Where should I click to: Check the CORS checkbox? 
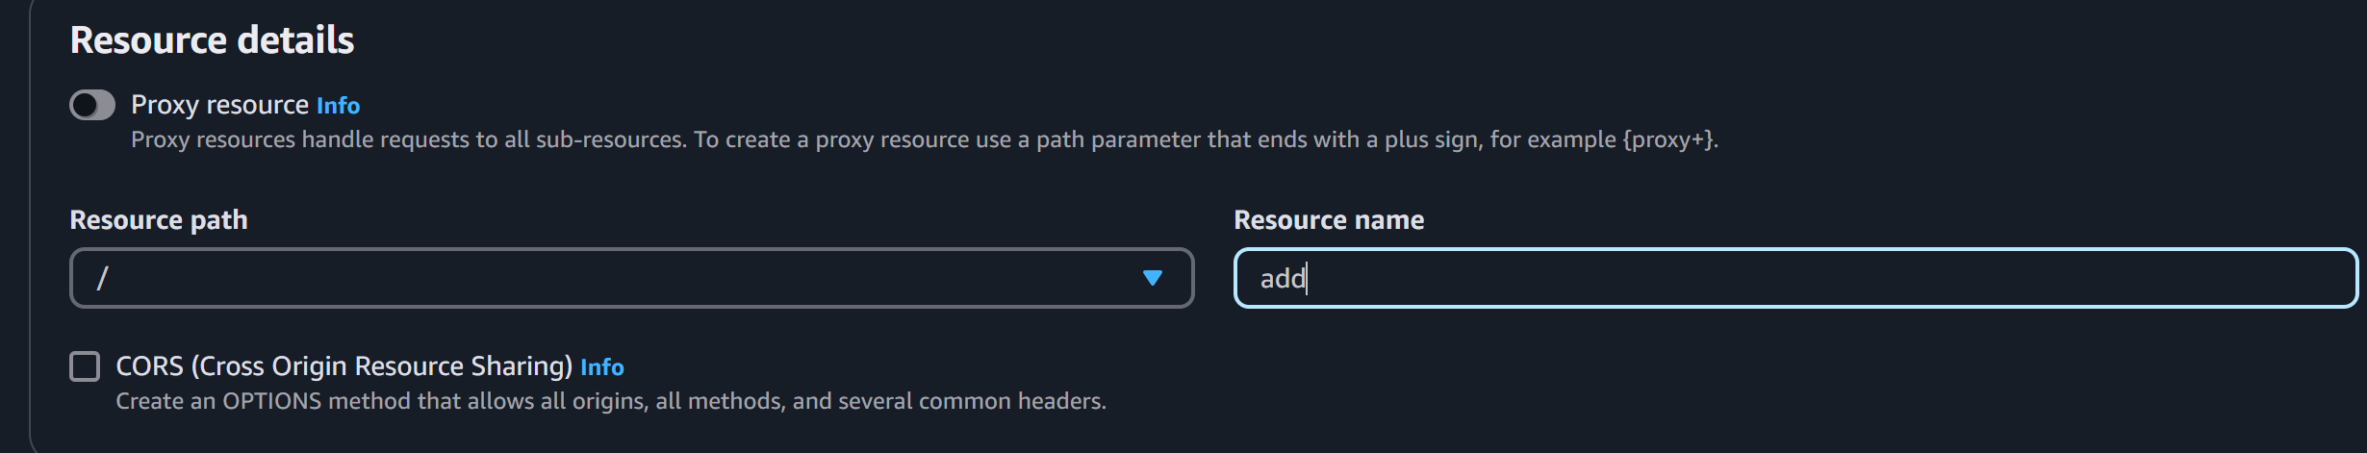tap(85, 366)
